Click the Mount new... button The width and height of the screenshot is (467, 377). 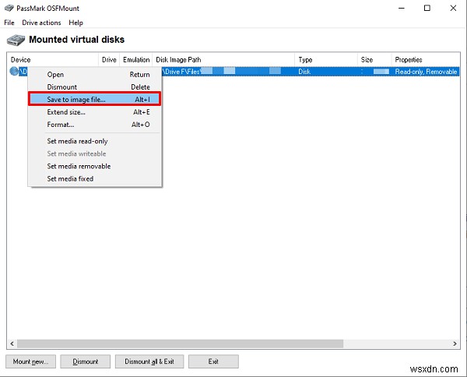pos(30,361)
